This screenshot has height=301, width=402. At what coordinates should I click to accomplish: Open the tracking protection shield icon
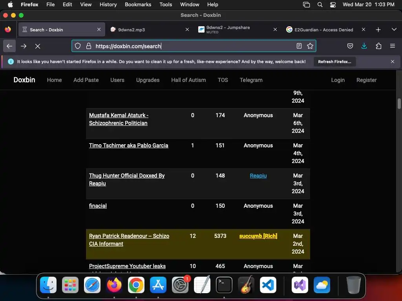pos(78,46)
